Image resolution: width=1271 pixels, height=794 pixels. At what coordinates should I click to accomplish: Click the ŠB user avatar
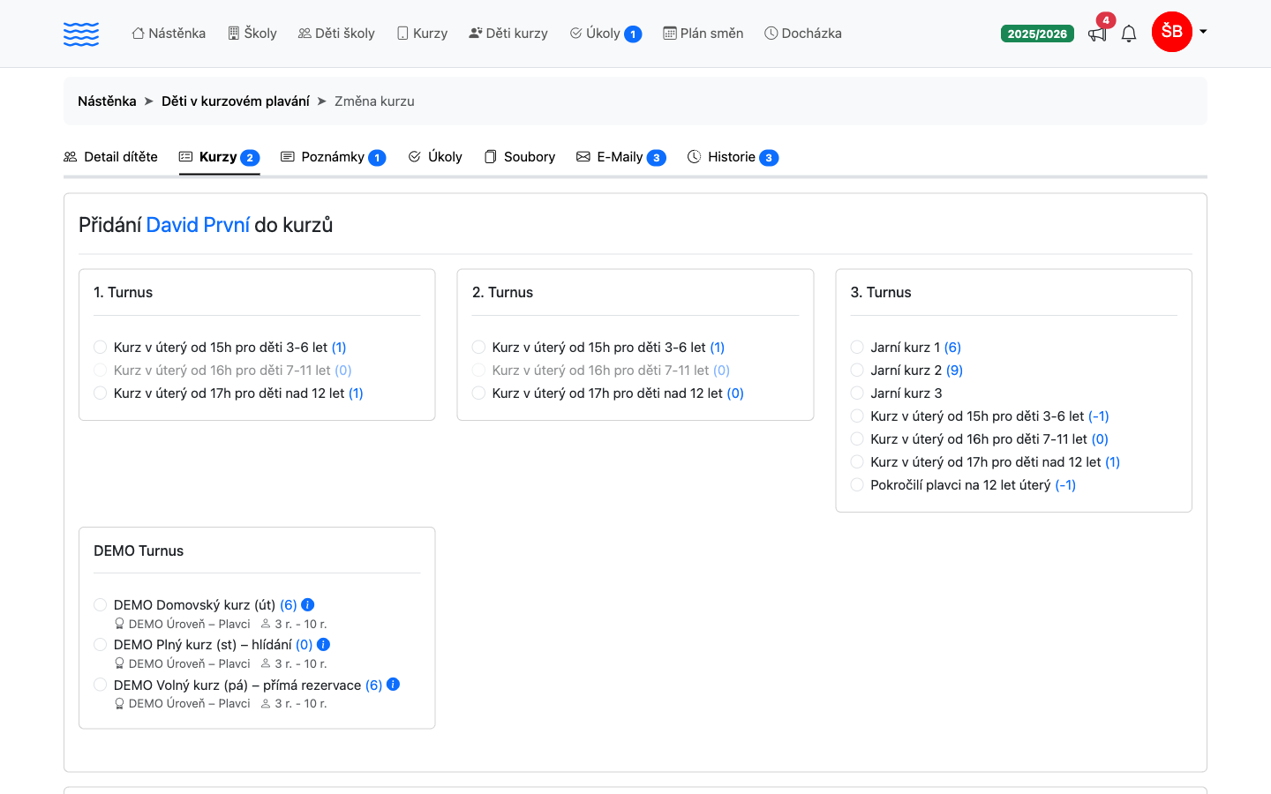[1172, 32]
